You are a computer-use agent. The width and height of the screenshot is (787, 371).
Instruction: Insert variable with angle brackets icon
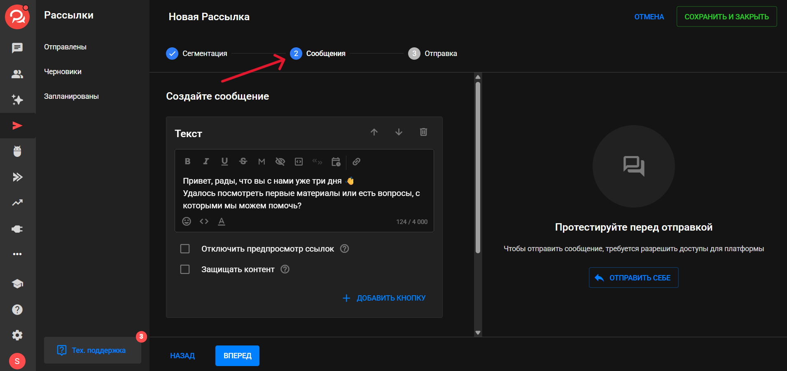tap(204, 222)
